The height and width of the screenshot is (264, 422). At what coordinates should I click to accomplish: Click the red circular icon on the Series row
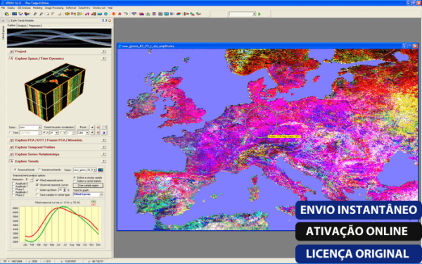click(x=98, y=127)
